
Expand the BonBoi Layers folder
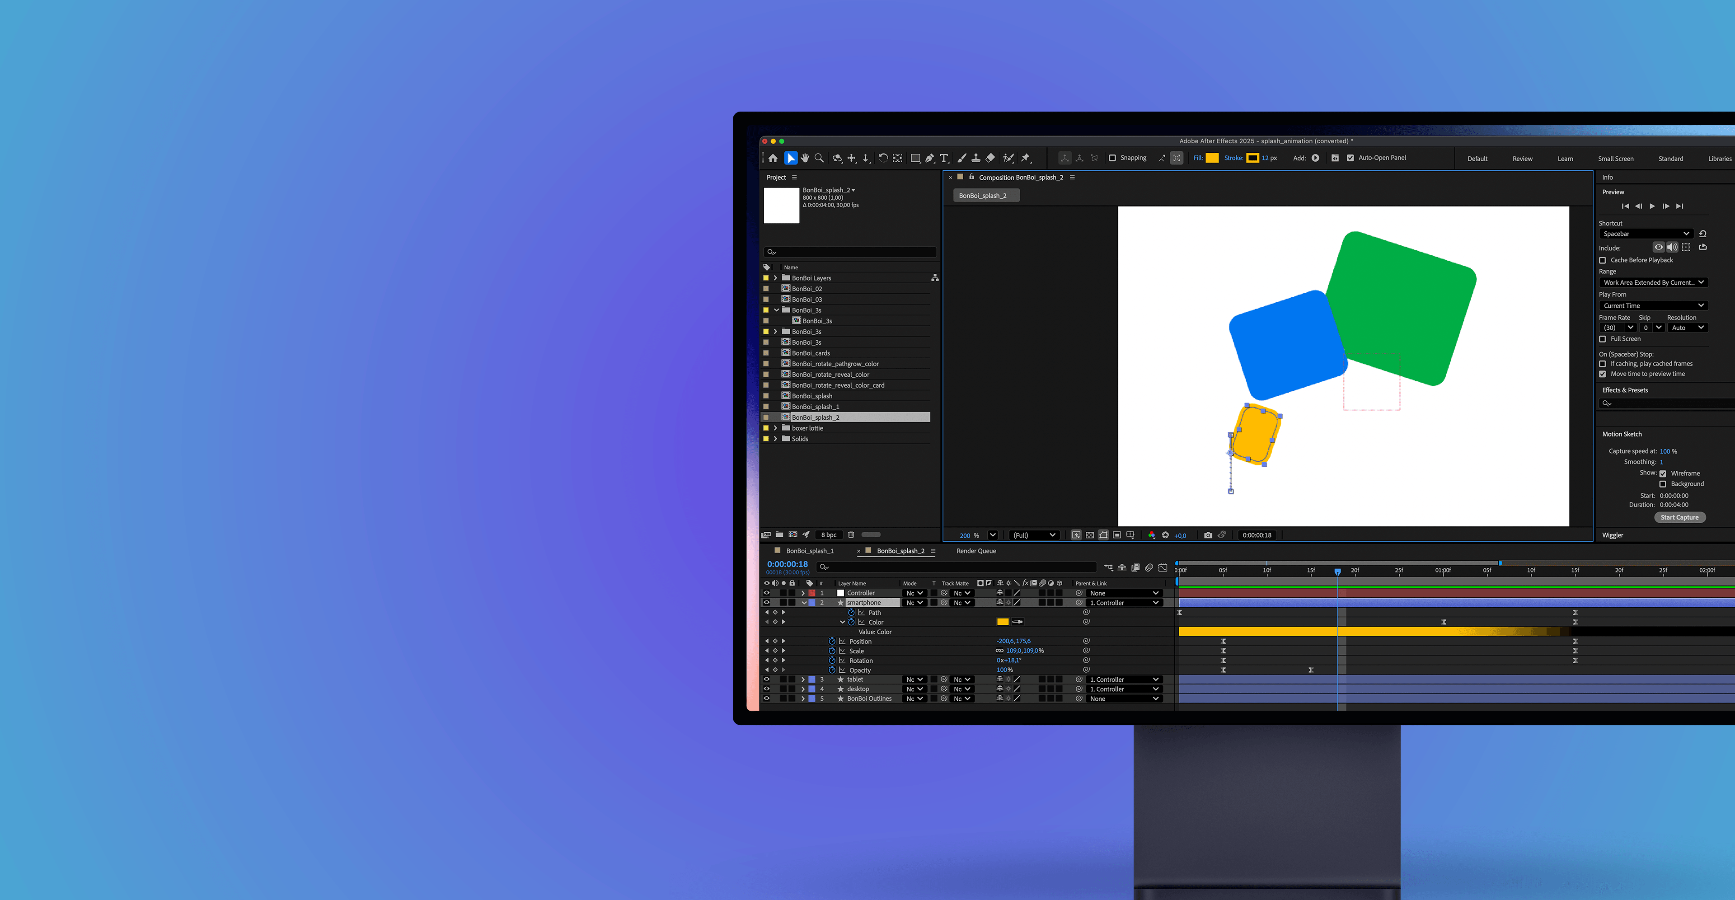(x=776, y=278)
